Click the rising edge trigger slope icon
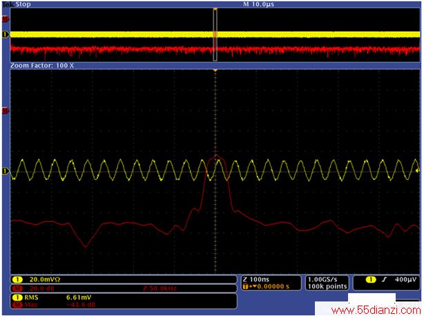The height and width of the screenshot is (318, 424). (x=384, y=279)
